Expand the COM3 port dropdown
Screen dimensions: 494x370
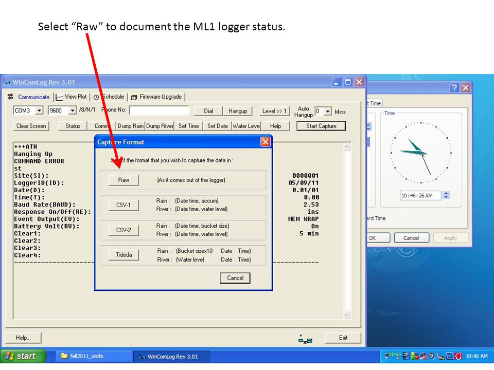pyautogui.click(x=39, y=110)
